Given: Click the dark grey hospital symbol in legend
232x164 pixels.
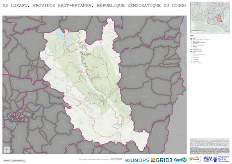Looking at the screenshot, I should (x=191, y=39).
